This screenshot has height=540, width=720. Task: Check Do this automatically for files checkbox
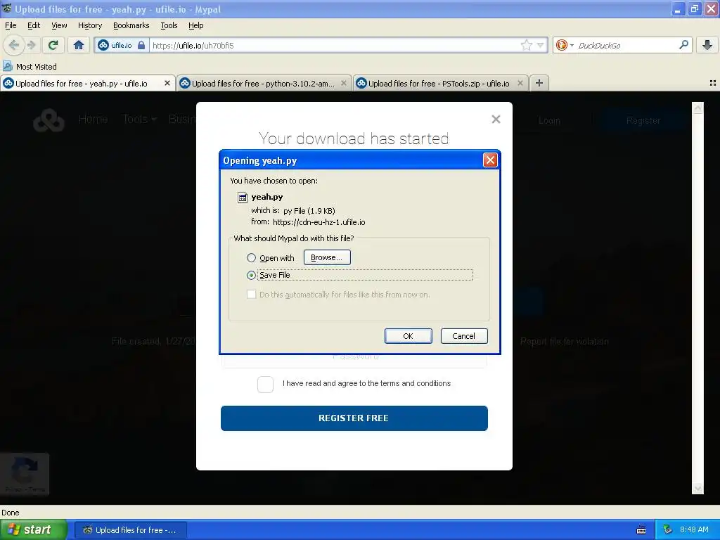pyautogui.click(x=251, y=295)
